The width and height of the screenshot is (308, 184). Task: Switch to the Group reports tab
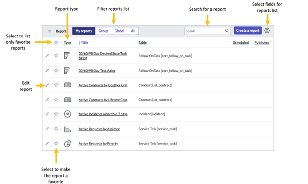point(103,31)
